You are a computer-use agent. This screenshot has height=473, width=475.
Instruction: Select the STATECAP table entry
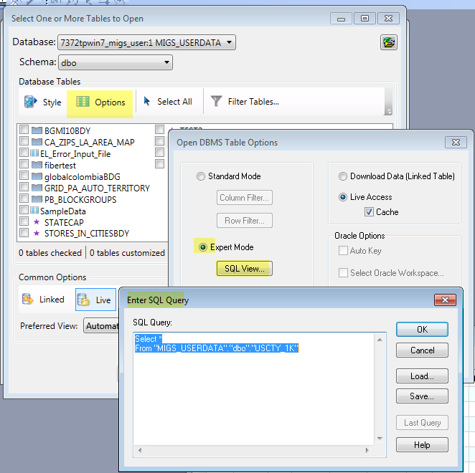click(64, 222)
